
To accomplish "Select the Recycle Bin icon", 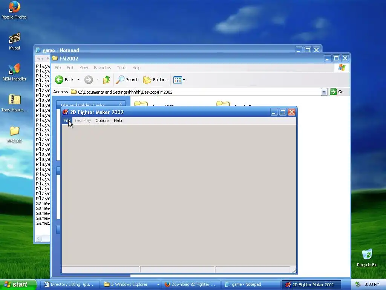I will 367,258.
